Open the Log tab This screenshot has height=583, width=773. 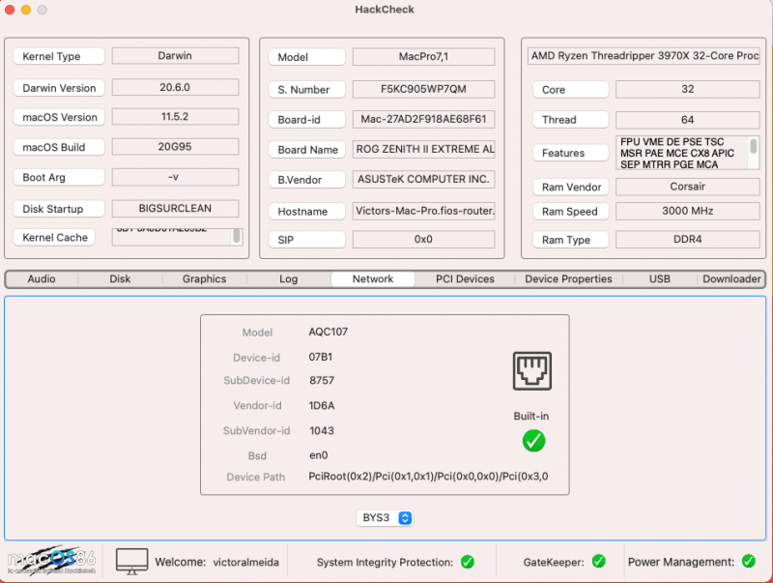coord(287,278)
